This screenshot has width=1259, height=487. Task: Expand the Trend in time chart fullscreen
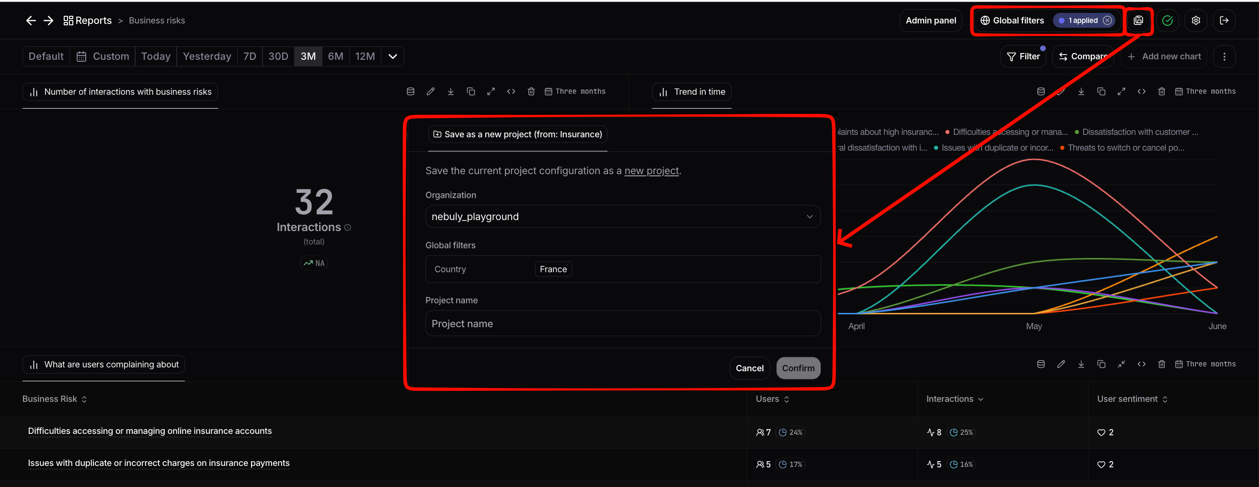click(x=1121, y=91)
